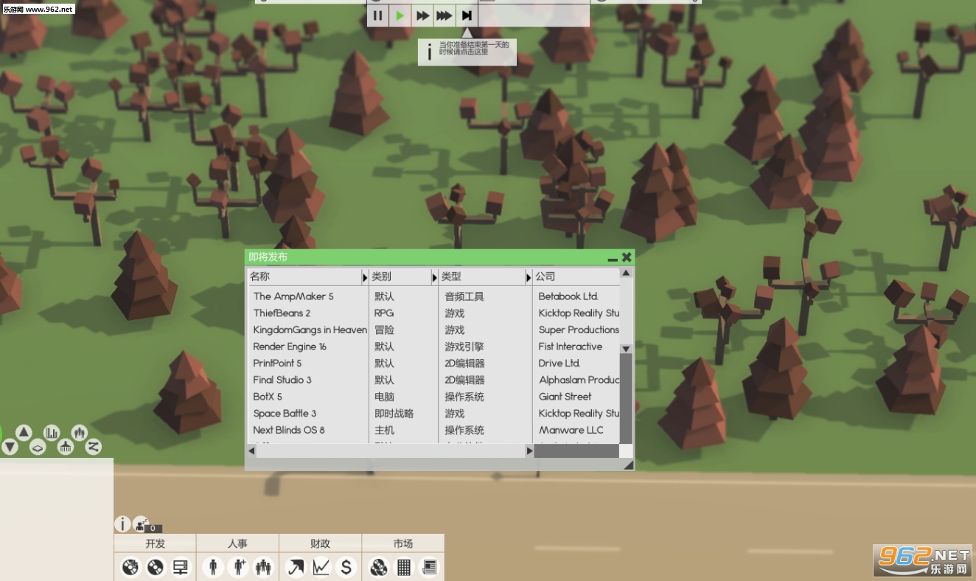
Task: Sort by the 公司 column header
Action: click(576, 276)
